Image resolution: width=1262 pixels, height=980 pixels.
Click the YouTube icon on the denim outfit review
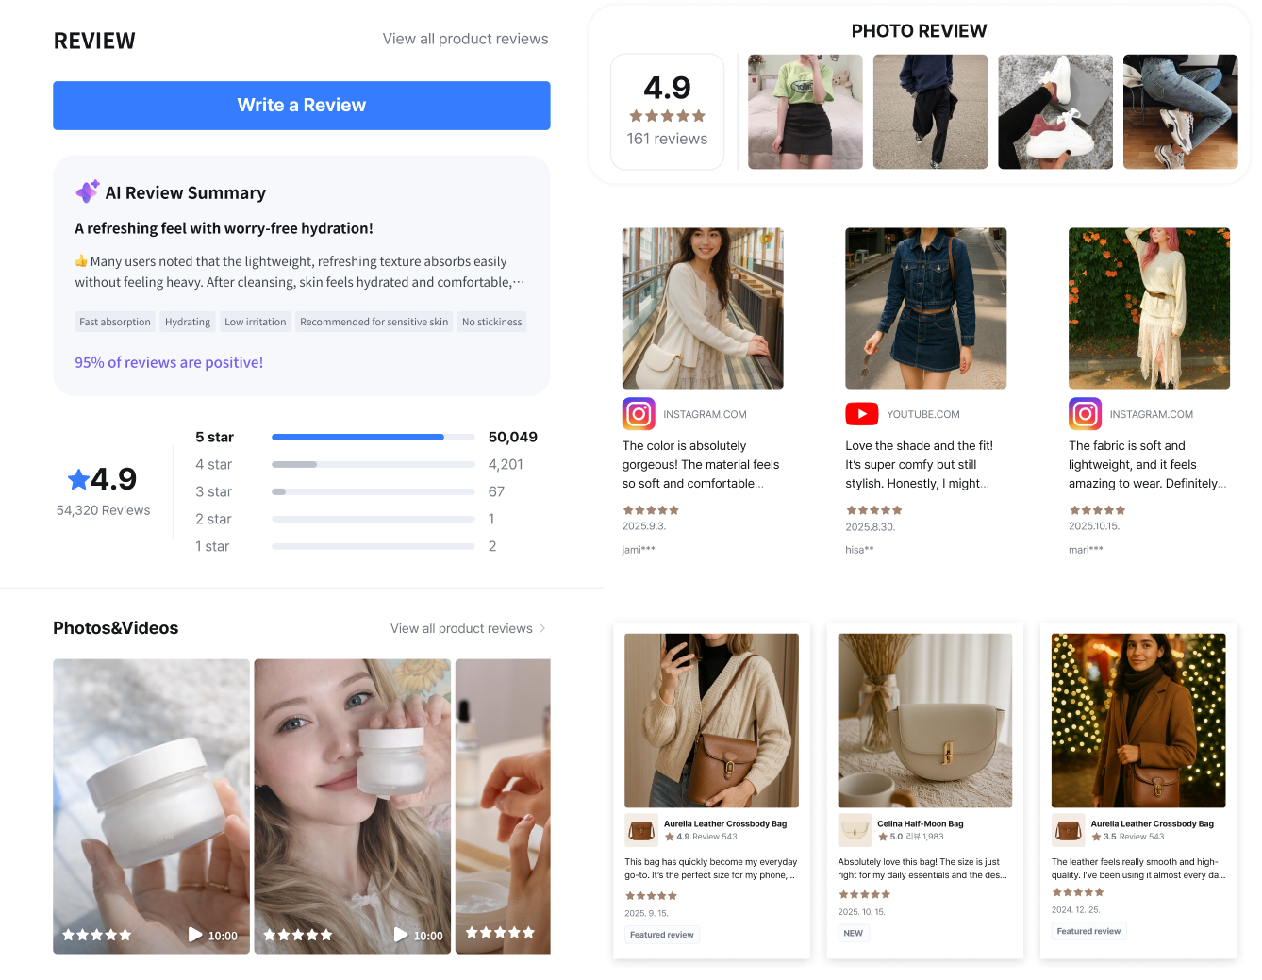861,413
